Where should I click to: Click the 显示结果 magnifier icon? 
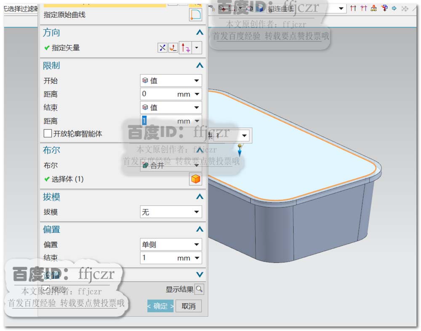pyautogui.click(x=199, y=289)
